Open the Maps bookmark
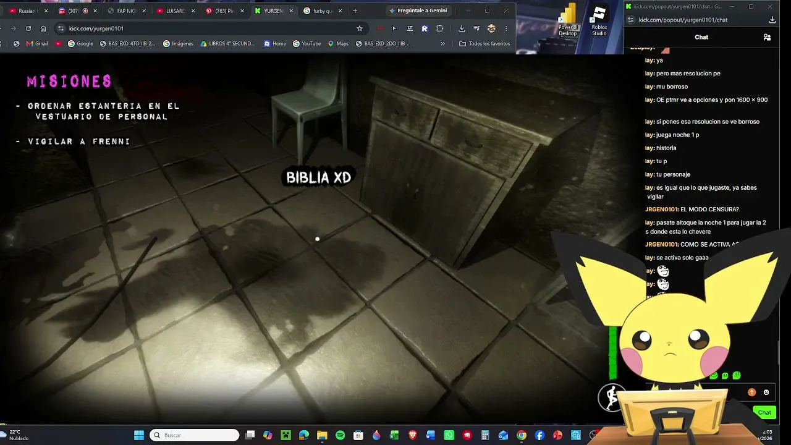 (338, 44)
